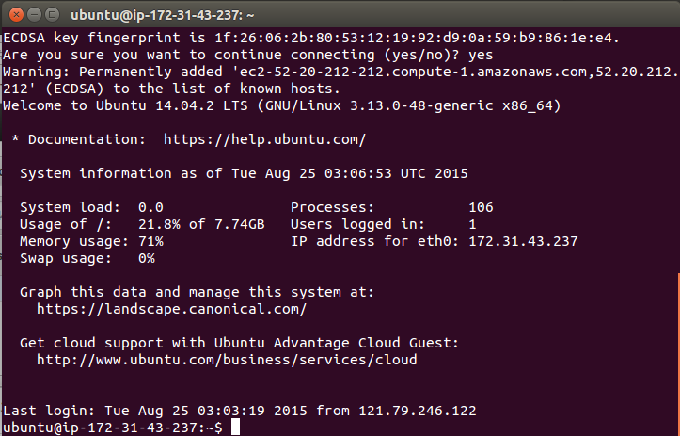The image size is (680, 436).
Task: Click the terminal scrollbar on the right edge
Action: [x=678, y=354]
